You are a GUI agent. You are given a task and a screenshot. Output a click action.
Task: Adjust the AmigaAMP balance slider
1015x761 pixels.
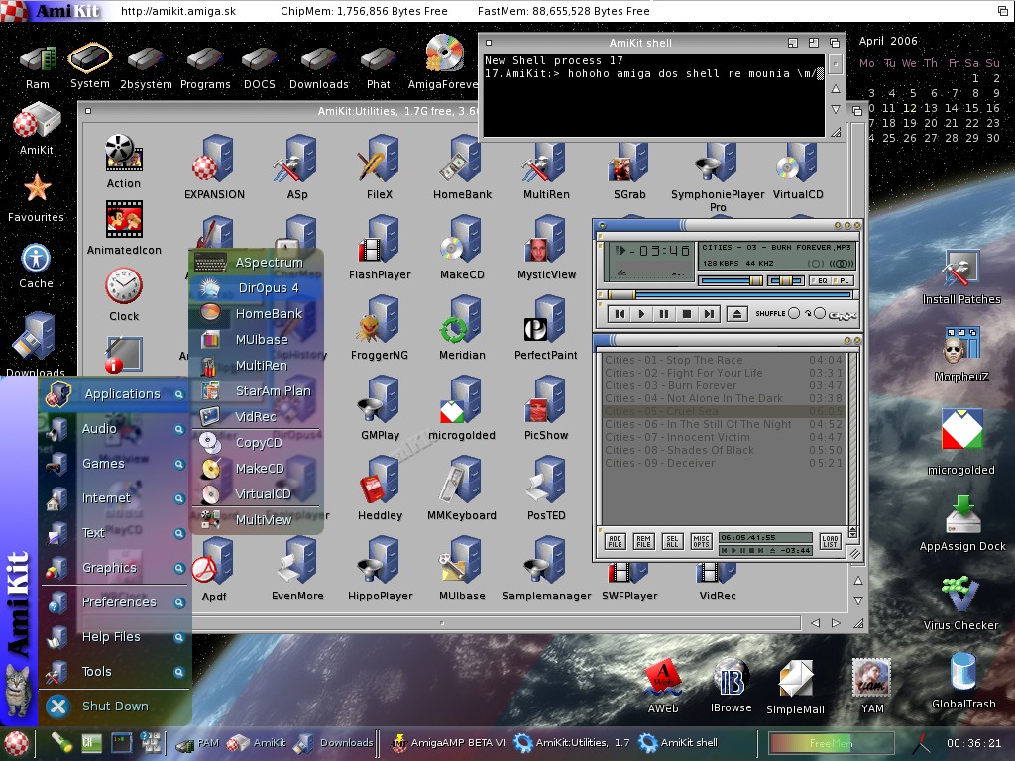785,280
